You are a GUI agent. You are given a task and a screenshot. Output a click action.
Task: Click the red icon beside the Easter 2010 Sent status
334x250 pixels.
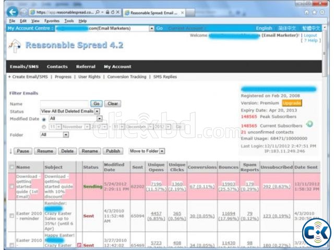[x=79, y=245]
